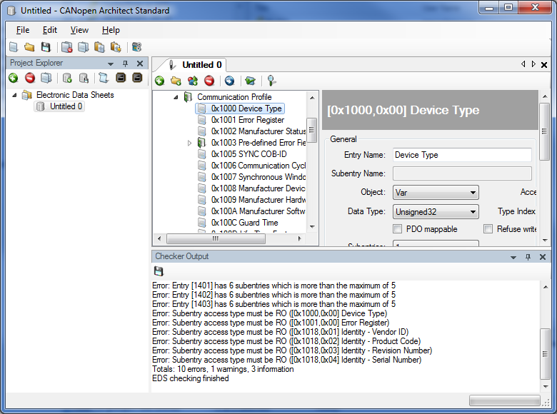
Task: Open the Edit menu
Action: tap(50, 30)
